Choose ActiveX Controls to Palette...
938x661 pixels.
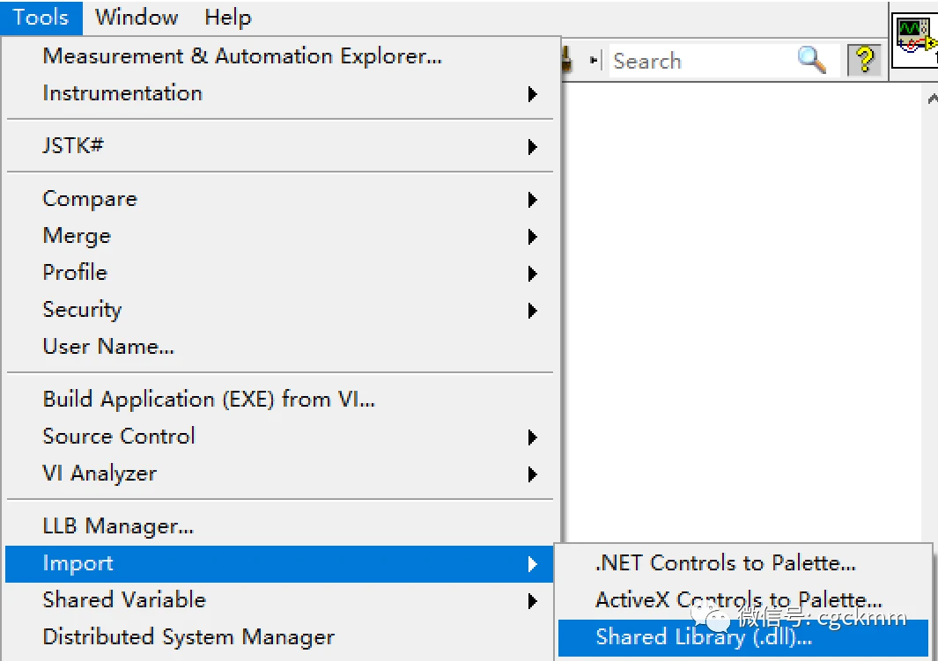[738, 600]
